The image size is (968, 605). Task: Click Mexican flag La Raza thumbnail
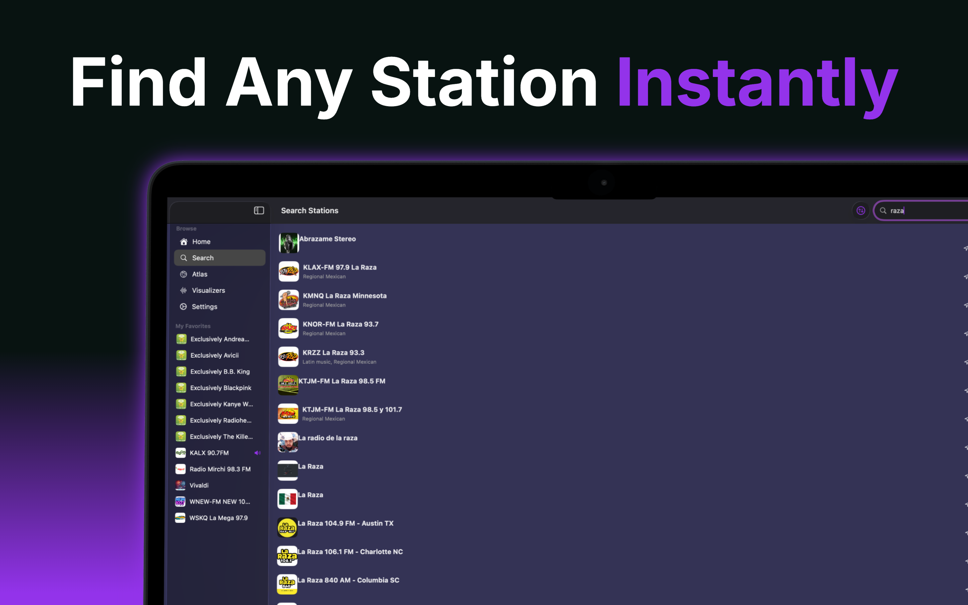[x=288, y=498]
